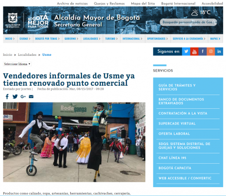Viewport: 226px width, 196px height.
Task: Click the Localidades breadcrumb
Action: click(27, 55)
